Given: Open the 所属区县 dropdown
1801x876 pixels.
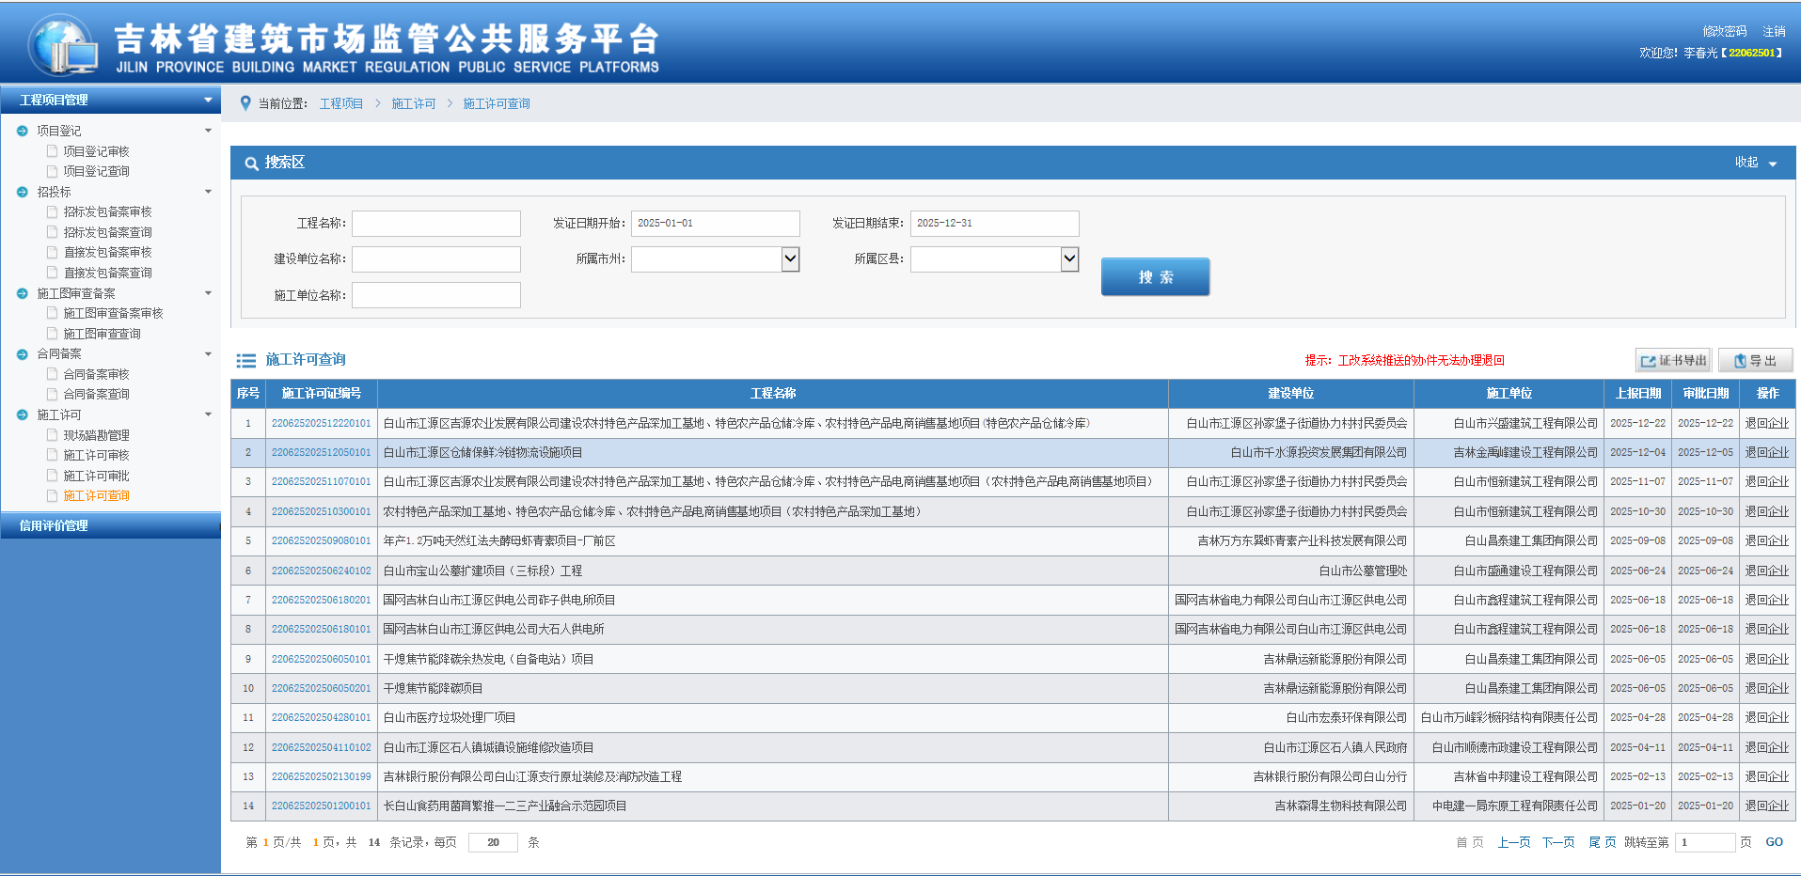Looking at the screenshot, I should coord(1069,258).
